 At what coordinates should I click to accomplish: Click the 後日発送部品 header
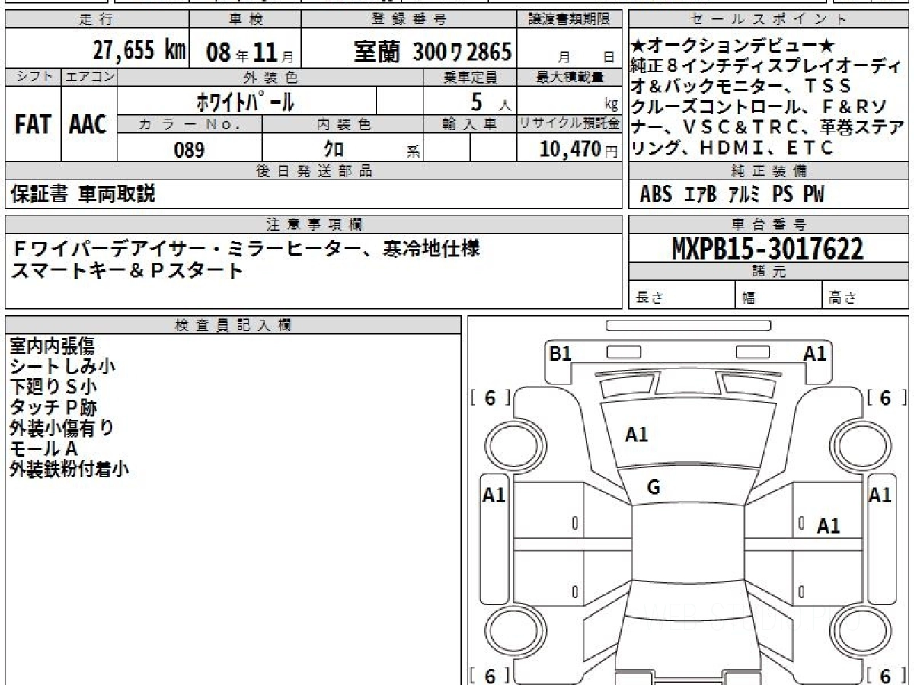coord(313,171)
